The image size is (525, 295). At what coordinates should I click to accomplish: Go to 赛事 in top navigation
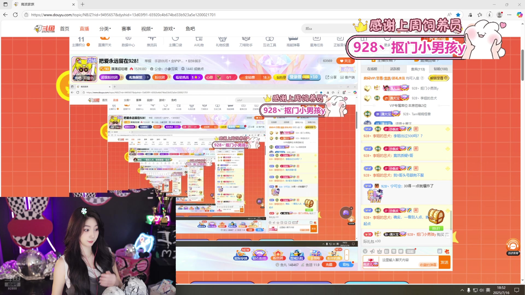coord(126,29)
